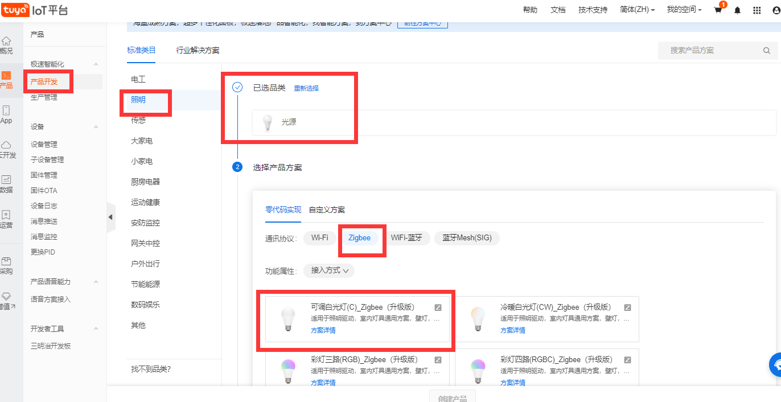Open the 接入方式 dropdown
Viewport: 781px width, 402px height.
tap(330, 270)
